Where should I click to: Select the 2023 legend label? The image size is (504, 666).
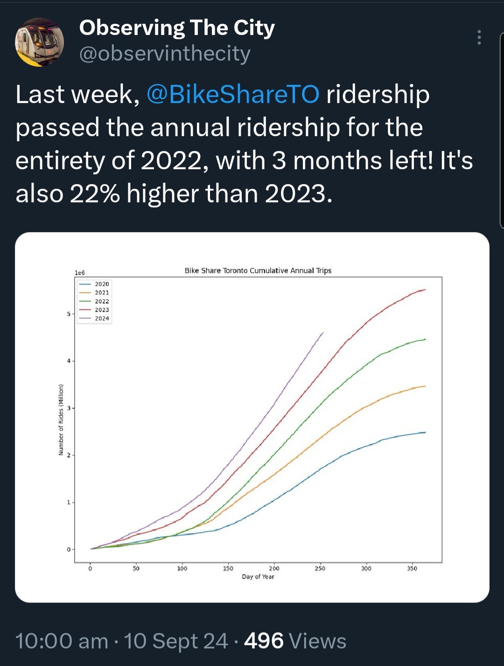click(102, 310)
